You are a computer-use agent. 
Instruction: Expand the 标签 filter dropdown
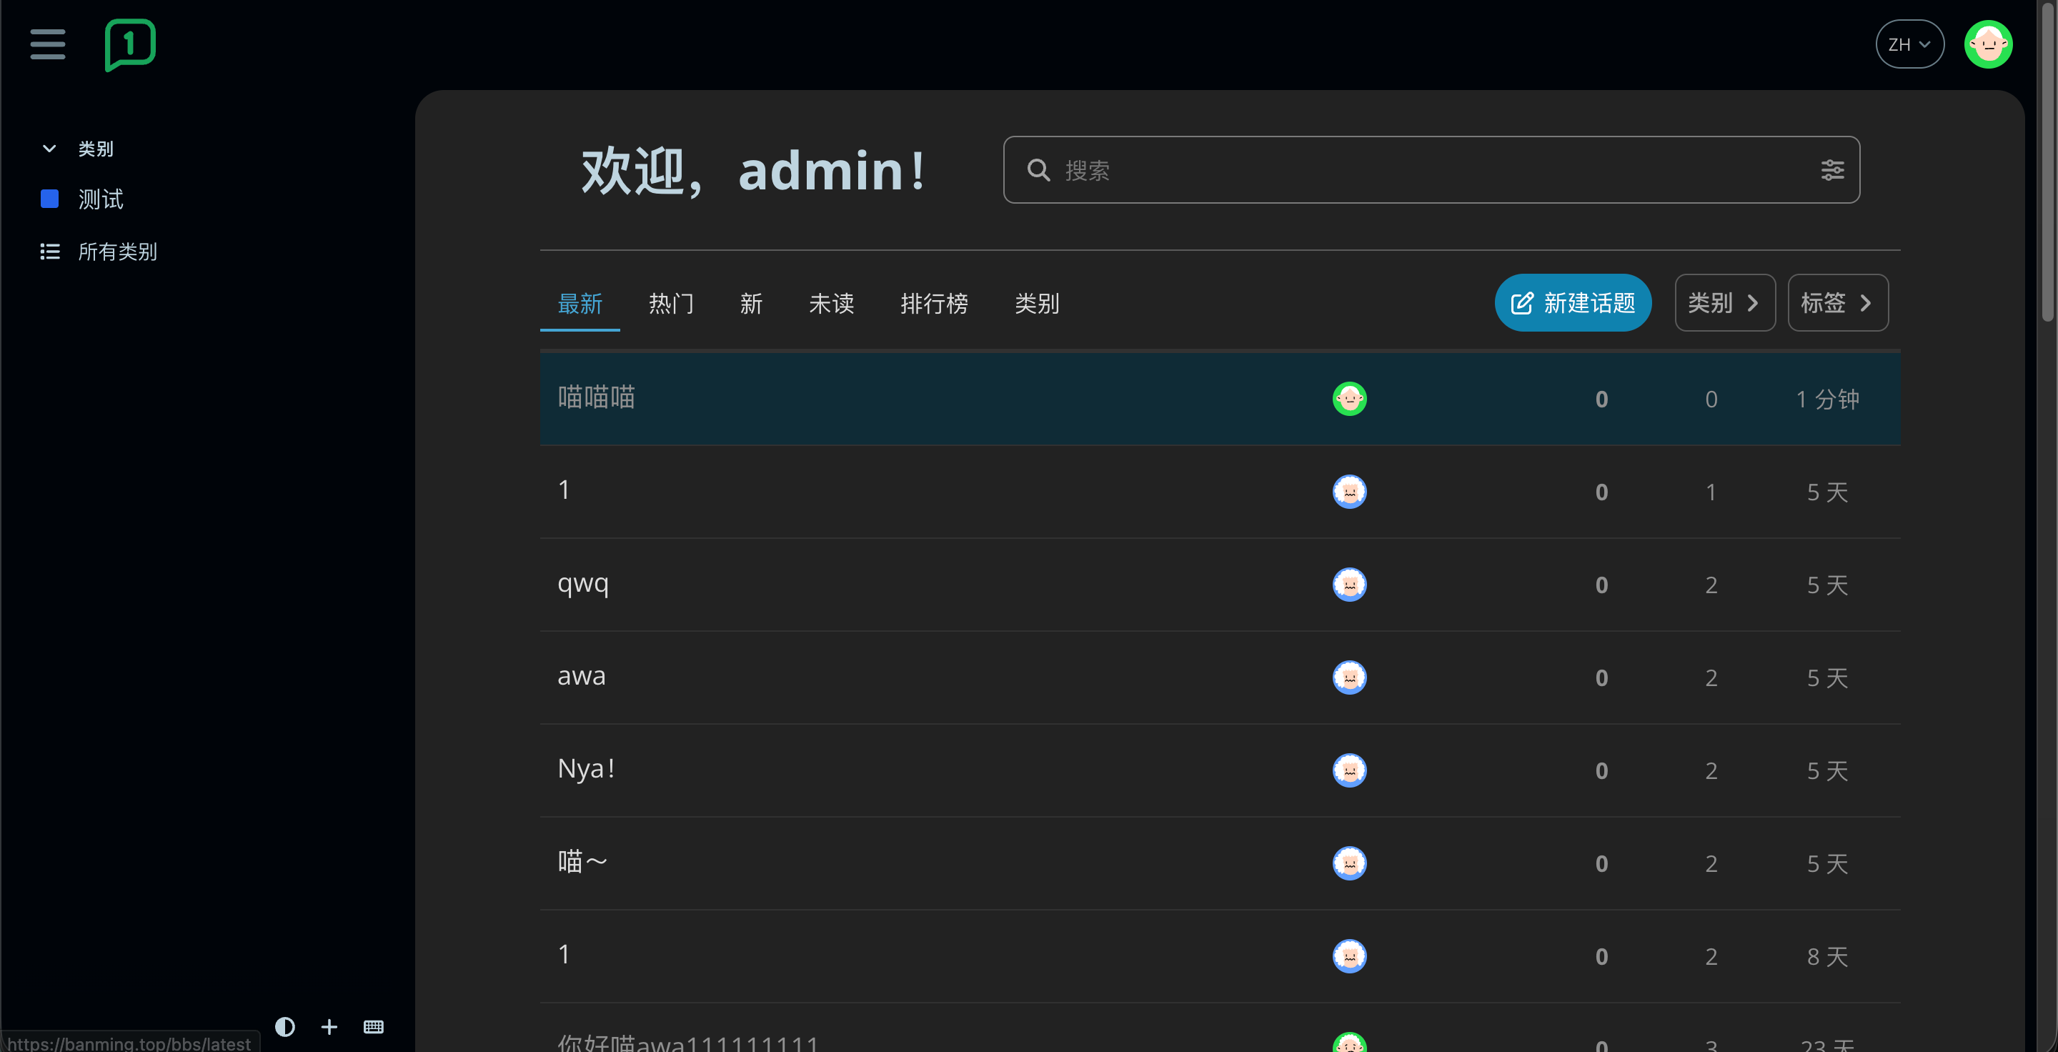tap(1837, 303)
